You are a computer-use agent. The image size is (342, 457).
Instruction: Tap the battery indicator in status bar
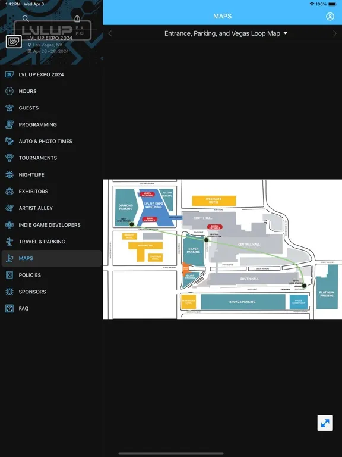coord(332,4)
